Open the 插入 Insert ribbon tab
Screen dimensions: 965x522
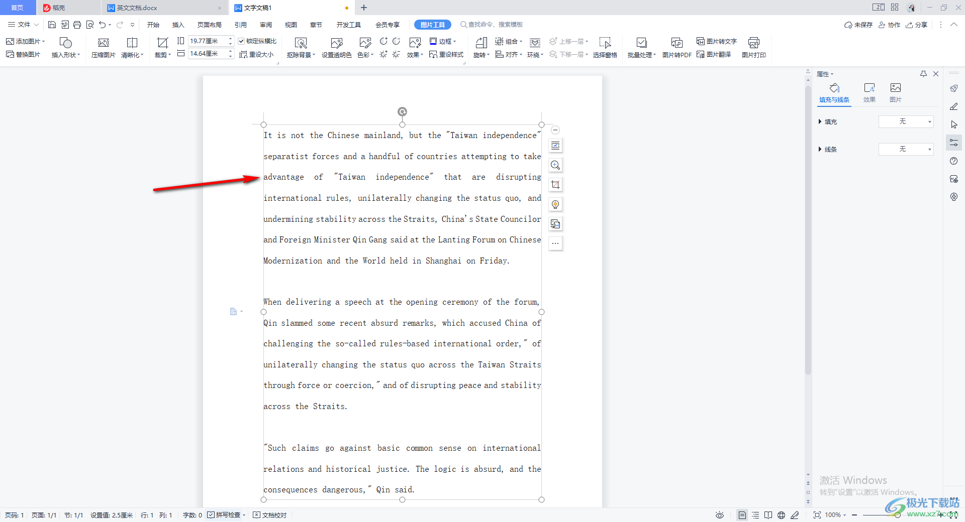tap(178, 25)
